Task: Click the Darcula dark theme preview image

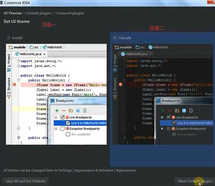Action: 163,94
